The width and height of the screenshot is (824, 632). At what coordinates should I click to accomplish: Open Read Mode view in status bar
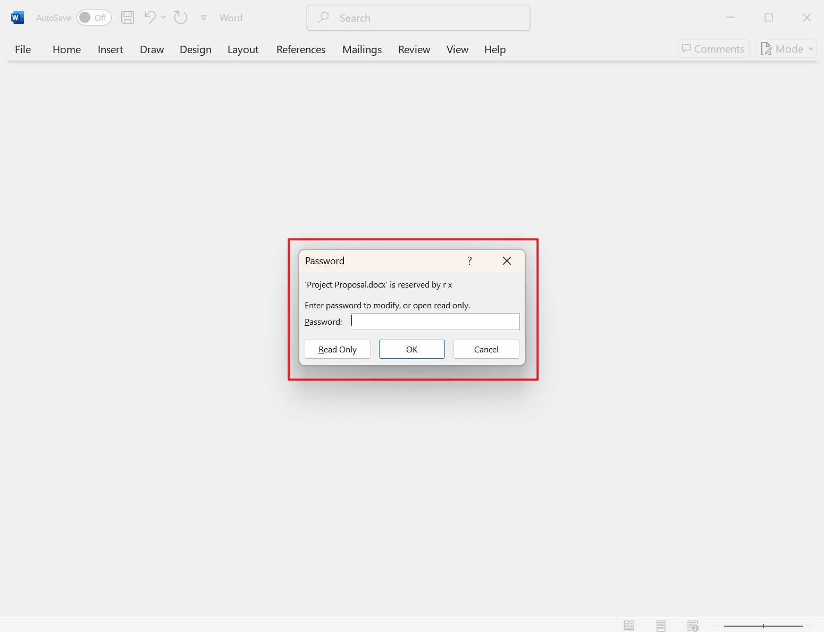(x=629, y=626)
